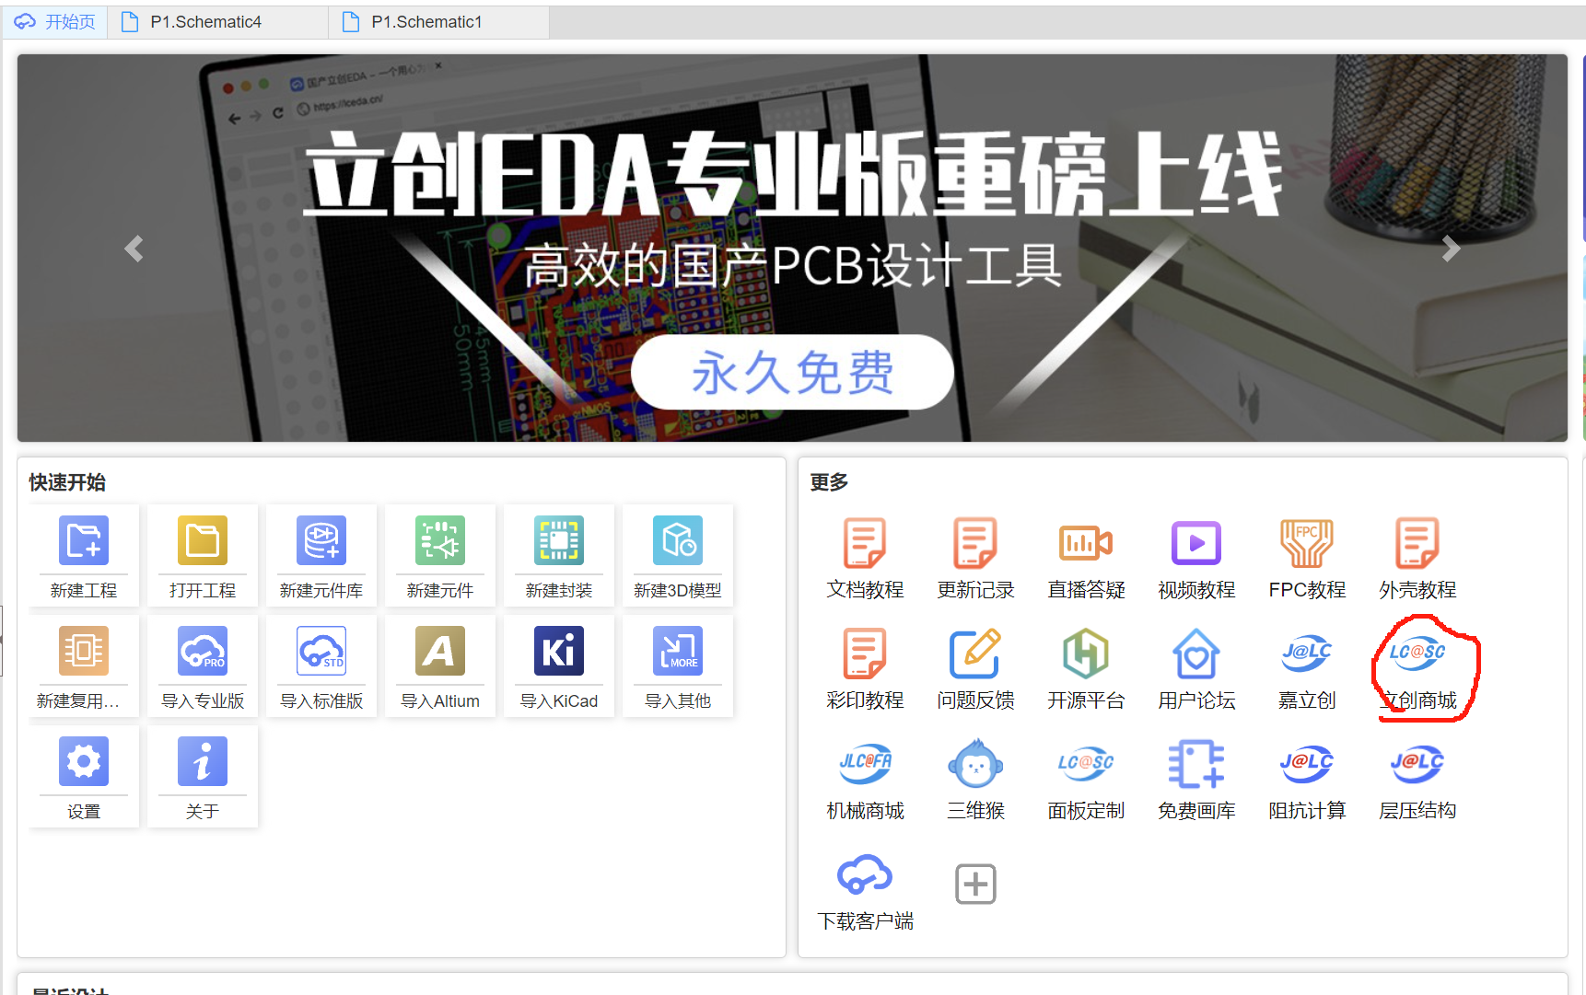Click the 打开工程 open project icon
Image resolution: width=1586 pixels, height=995 pixels.
(x=203, y=540)
